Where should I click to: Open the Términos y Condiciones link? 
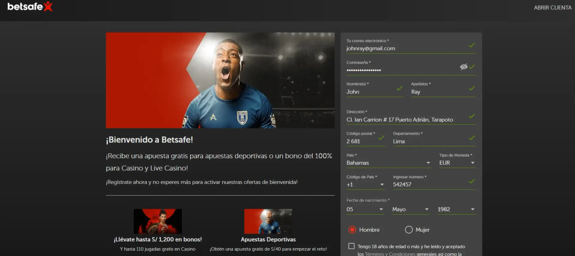click(390, 254)
